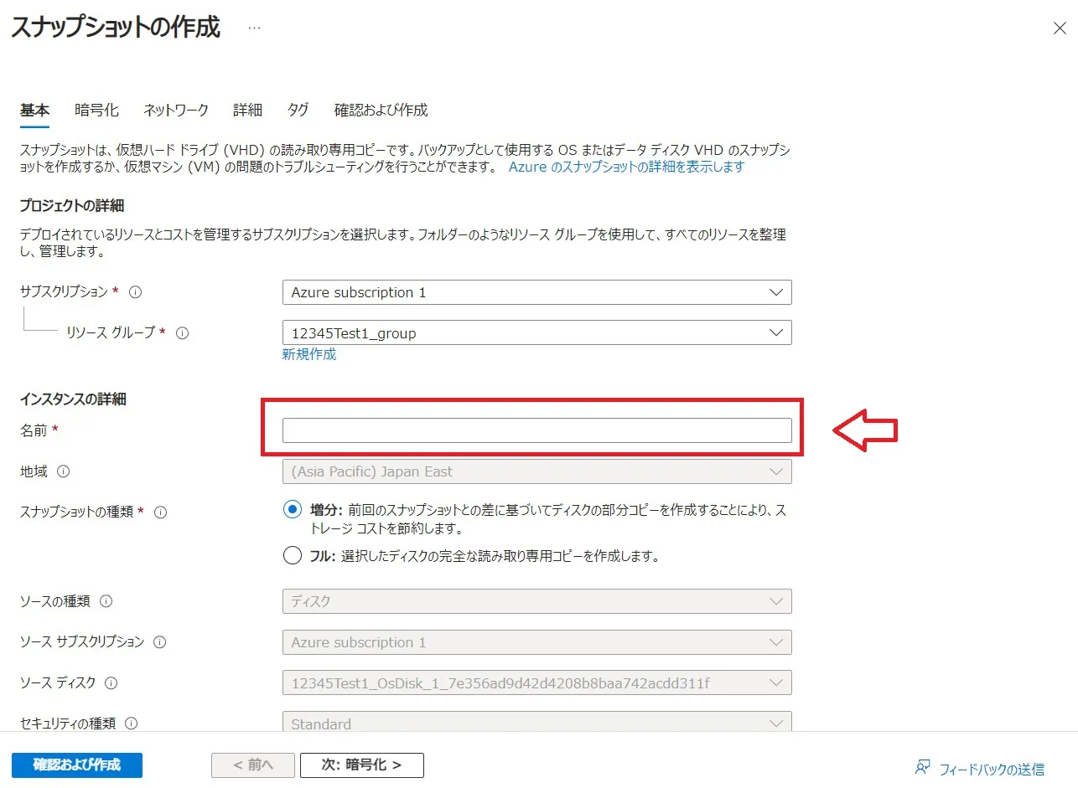
Task: Click the インスタンスの詳細 heading
Action: [x=73, y=399]
